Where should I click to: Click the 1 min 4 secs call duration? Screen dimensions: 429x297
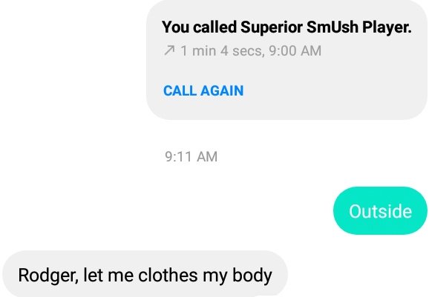click(x=223, y=51)
